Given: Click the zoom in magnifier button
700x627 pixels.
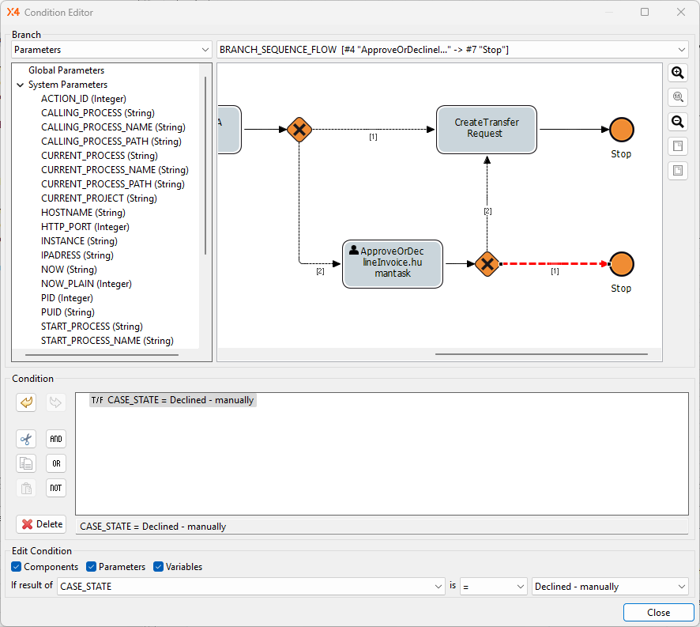Looking at the screenshot, I should click(677, 73).
